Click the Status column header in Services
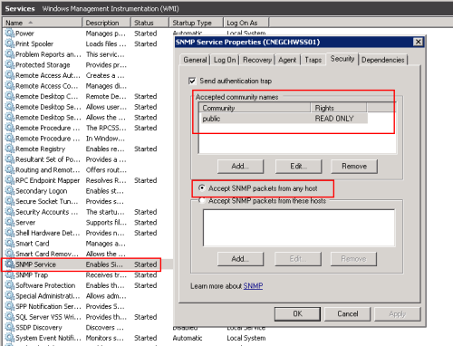The image size is (453, 346). pos(149,23)
